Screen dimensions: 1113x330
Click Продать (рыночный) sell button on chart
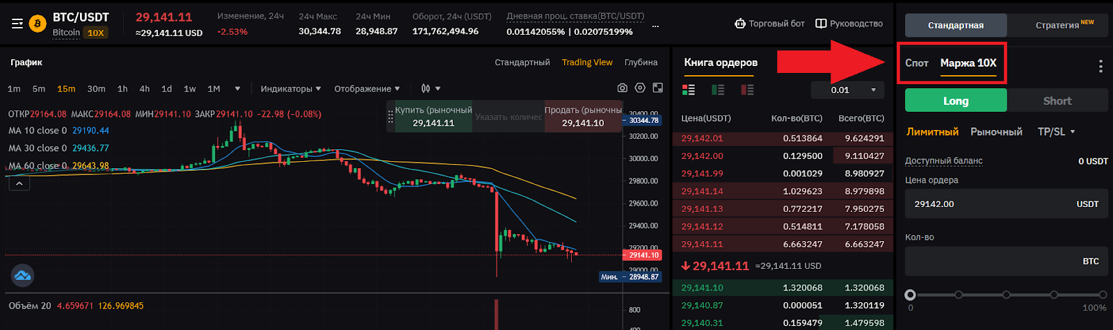pyautogui.click(x=583, y=117)
